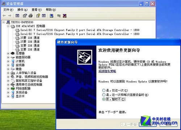
Task: Select the 4 port Serial ATA Controller 1E00
Action: 80,34
